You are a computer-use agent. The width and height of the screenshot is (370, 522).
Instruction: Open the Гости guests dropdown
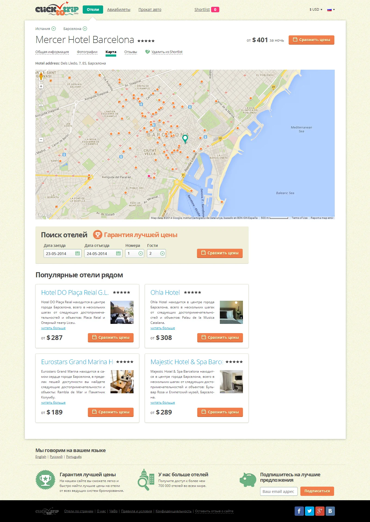[156, 253]
